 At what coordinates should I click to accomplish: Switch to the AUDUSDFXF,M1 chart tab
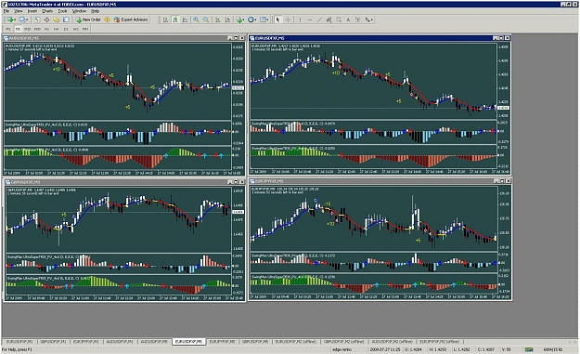click(x=120, y=342)
